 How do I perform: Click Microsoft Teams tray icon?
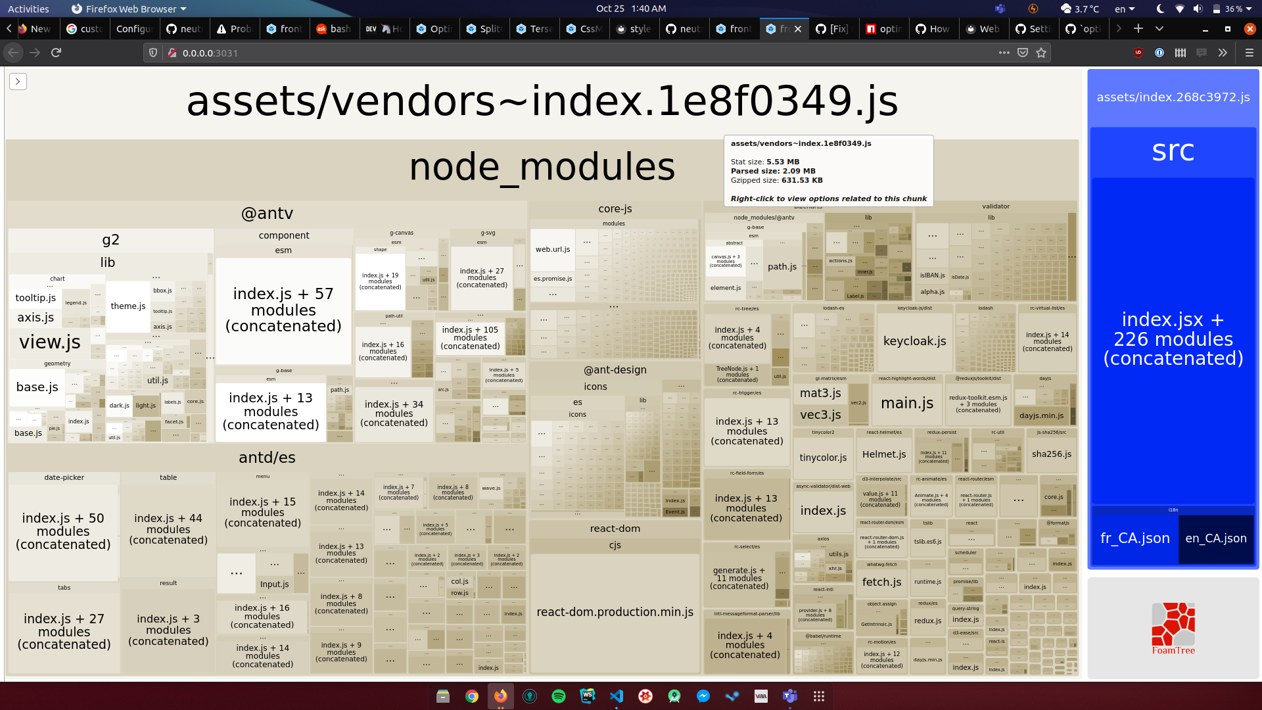[1000, 9]
